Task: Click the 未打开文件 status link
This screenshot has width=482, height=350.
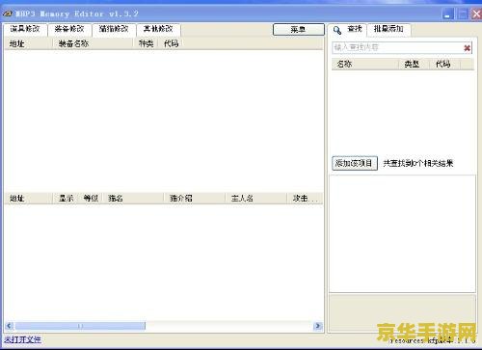Action: [x=22, y=340]
